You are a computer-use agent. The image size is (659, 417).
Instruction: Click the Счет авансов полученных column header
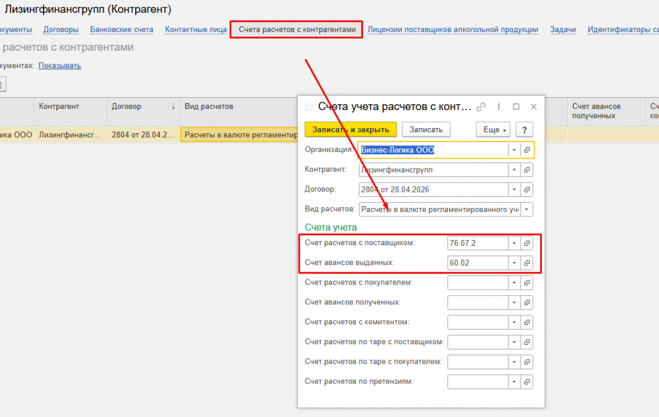(x=606, y=111)
